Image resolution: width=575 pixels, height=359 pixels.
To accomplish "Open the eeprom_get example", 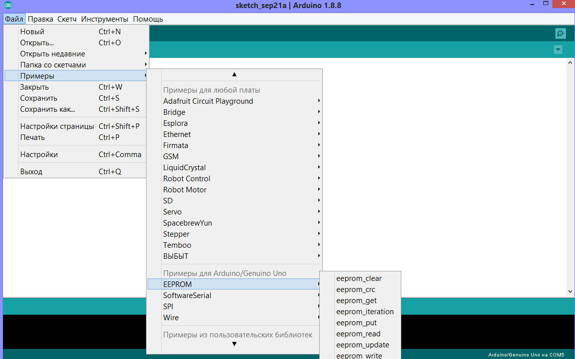I will [360, 301].
